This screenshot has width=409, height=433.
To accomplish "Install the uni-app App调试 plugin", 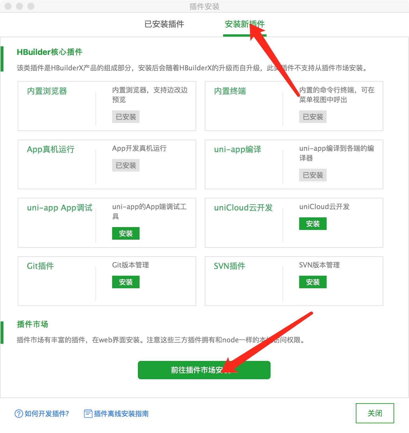I will 126,233.
